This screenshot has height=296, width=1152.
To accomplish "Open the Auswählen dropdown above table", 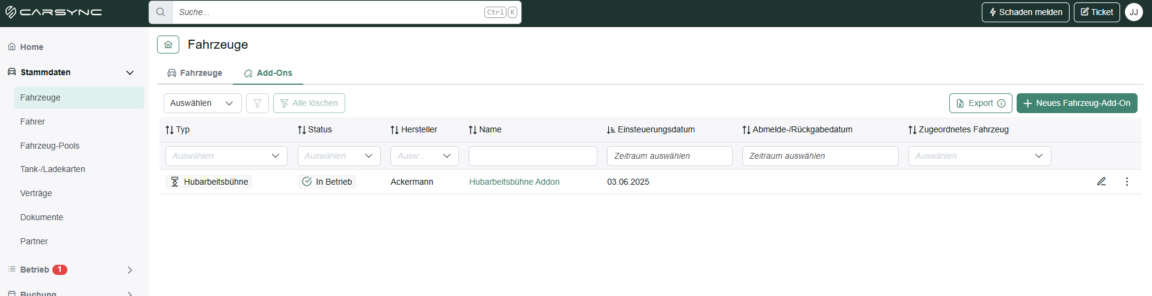I will pos(202,103).
